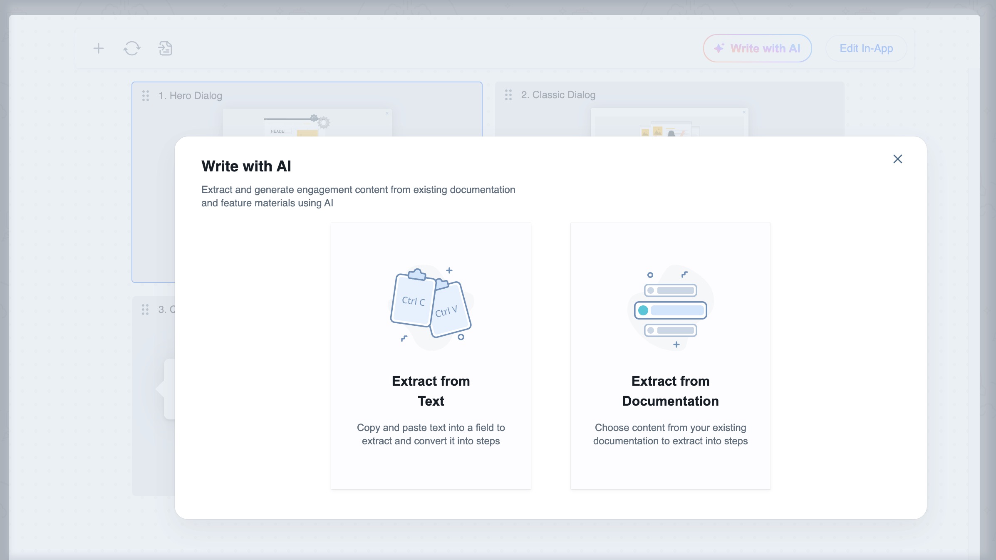Click the sparkle icon inside Write with AI

(719, 47)
